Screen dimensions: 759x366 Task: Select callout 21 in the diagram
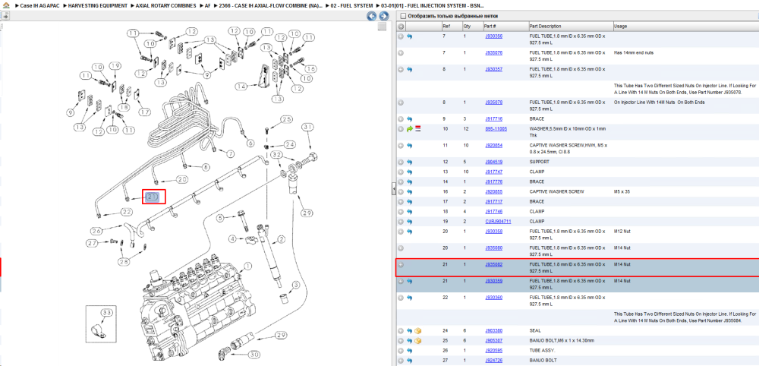153,197
